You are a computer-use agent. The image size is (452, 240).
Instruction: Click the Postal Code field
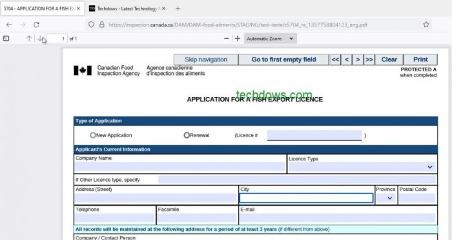pos(417,199)
